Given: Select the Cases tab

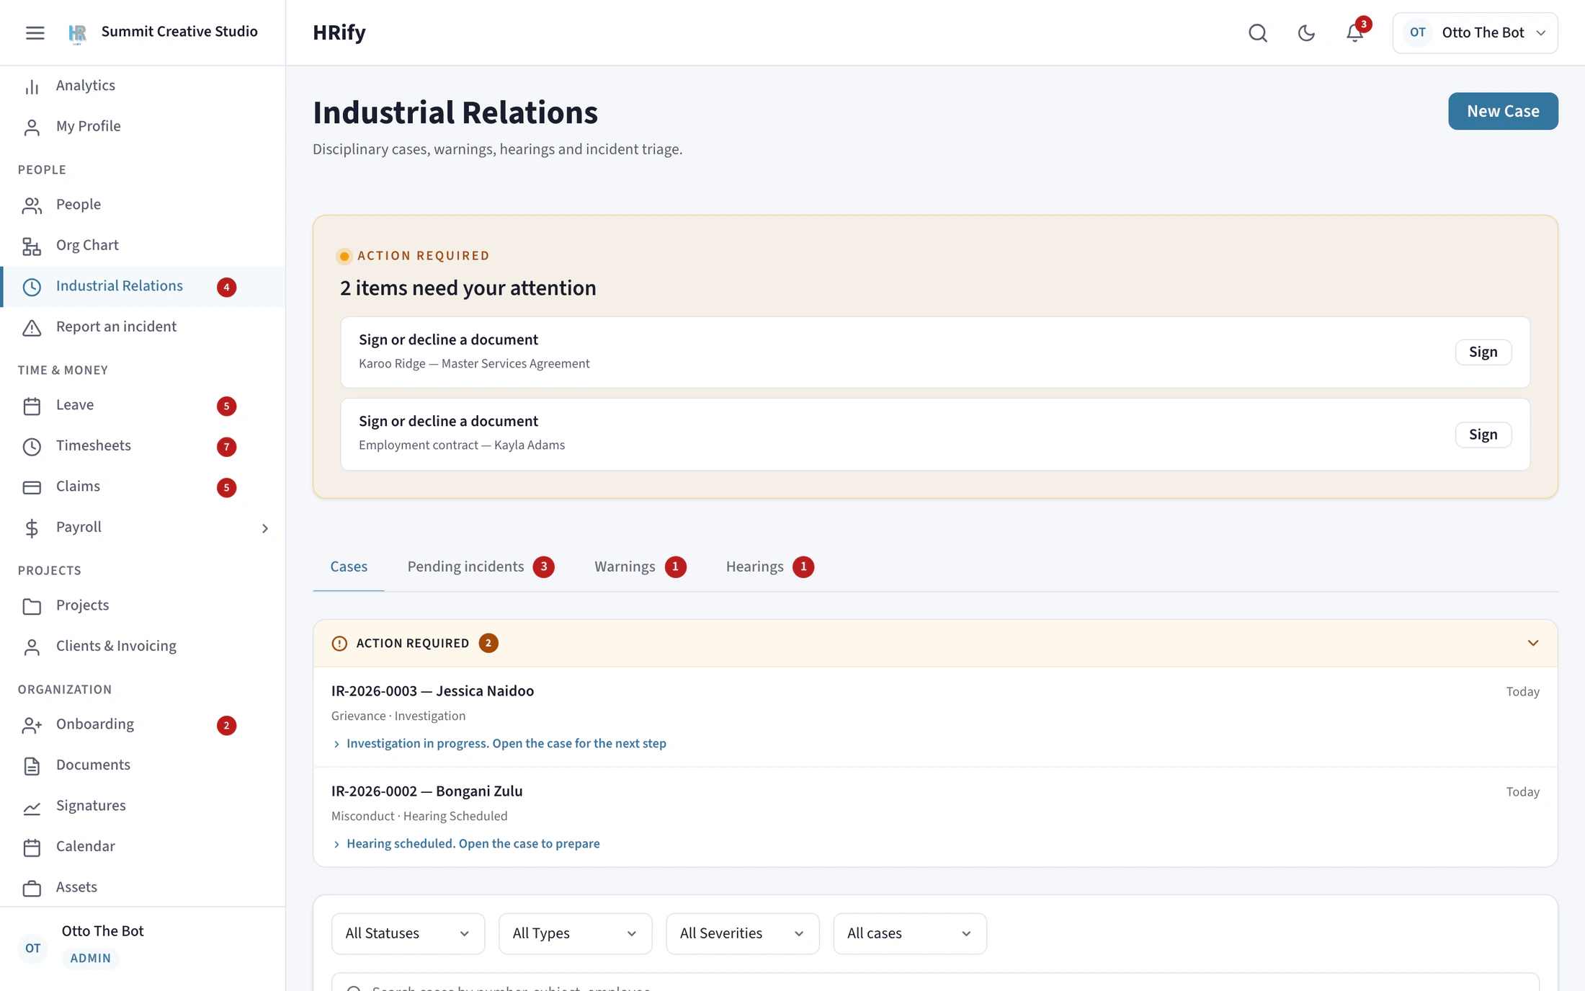Looking at the screenshot, I should click(x=349, y=566).
